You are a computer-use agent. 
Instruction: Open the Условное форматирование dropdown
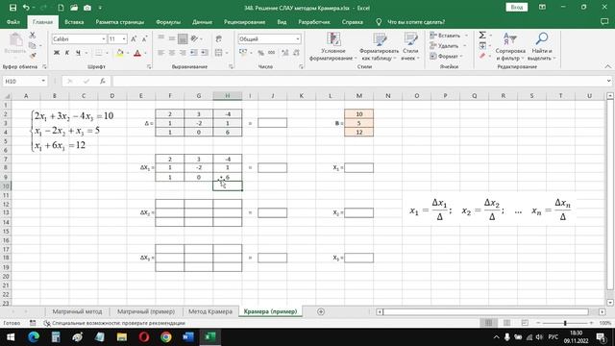click(333, 46)
